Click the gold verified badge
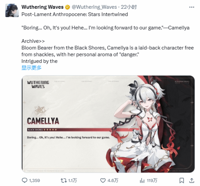Screen dimensions: 200x186 pos(68,7)
